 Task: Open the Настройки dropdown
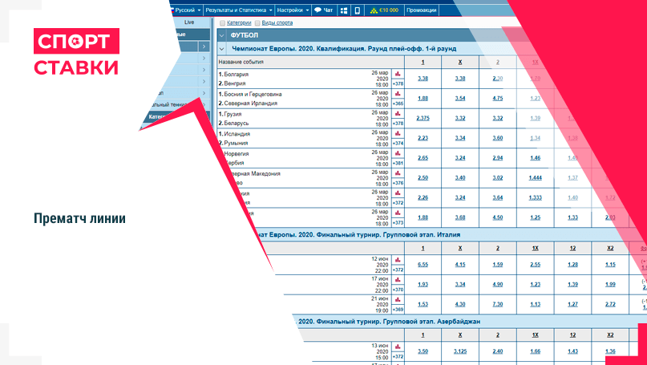point(293,10)
